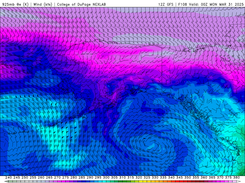This screenshot has height=183, width=245.
Task: Click the "925mb θe (K)" title label
Action: pos(15,4)
